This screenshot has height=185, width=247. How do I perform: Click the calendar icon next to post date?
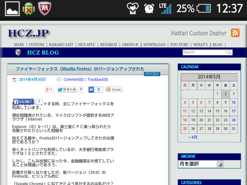click(14, 80)
